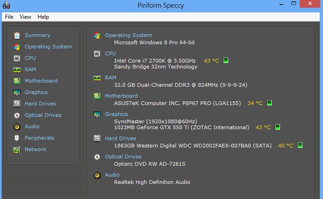Click the hard drive temperature indicator icon
323x199 pixels.
tap(300, 146)
